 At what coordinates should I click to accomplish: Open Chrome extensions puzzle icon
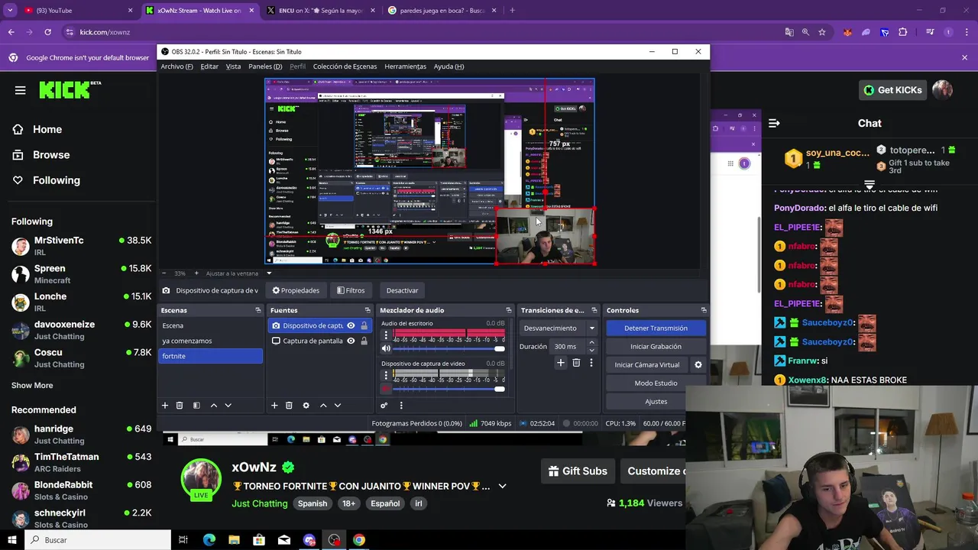[x=903, y=32]
